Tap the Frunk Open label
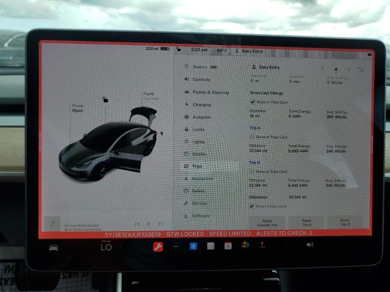The image size is (390, 292). (77, 108)
